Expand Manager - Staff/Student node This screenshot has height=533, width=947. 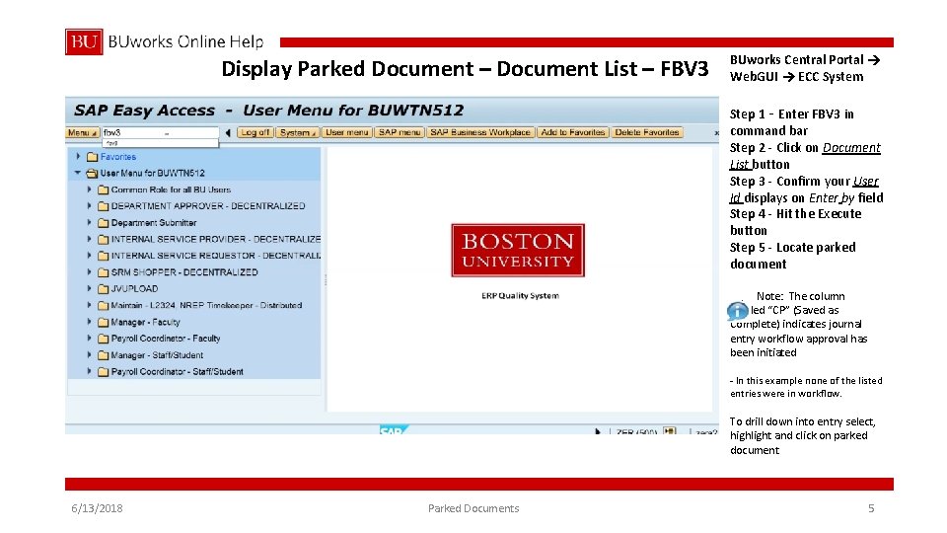[89, 355]
